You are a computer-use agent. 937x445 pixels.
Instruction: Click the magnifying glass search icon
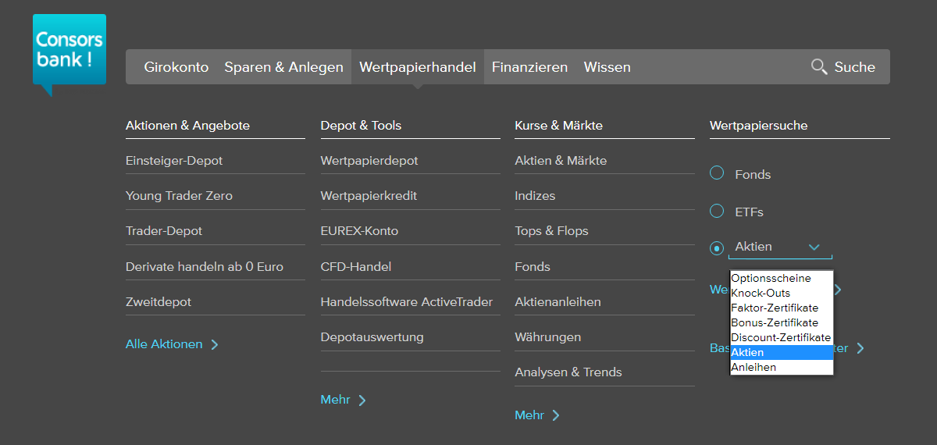(819, 66)
